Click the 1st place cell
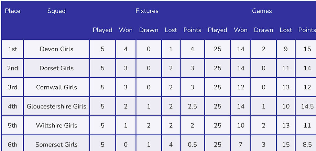 [x=12, y=49]
